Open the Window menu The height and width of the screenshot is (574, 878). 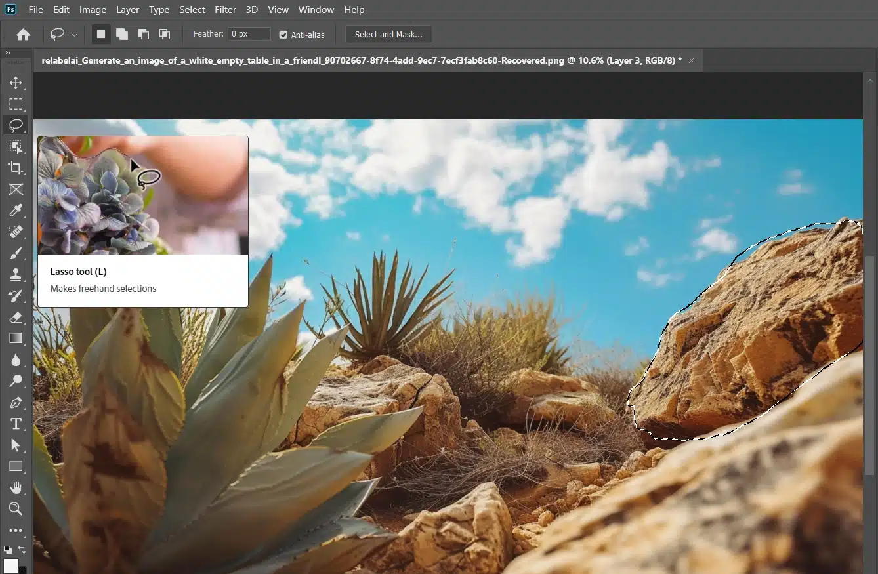coord(316,10)
